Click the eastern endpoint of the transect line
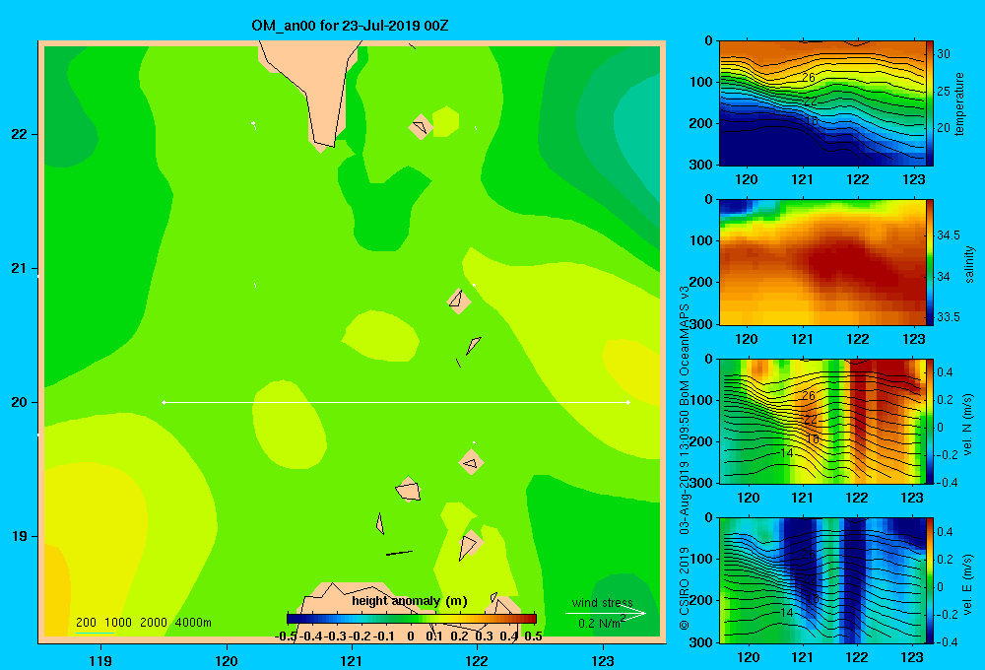Image resolution: width=985 pixels, height=670 pixels. click(627, 402)
